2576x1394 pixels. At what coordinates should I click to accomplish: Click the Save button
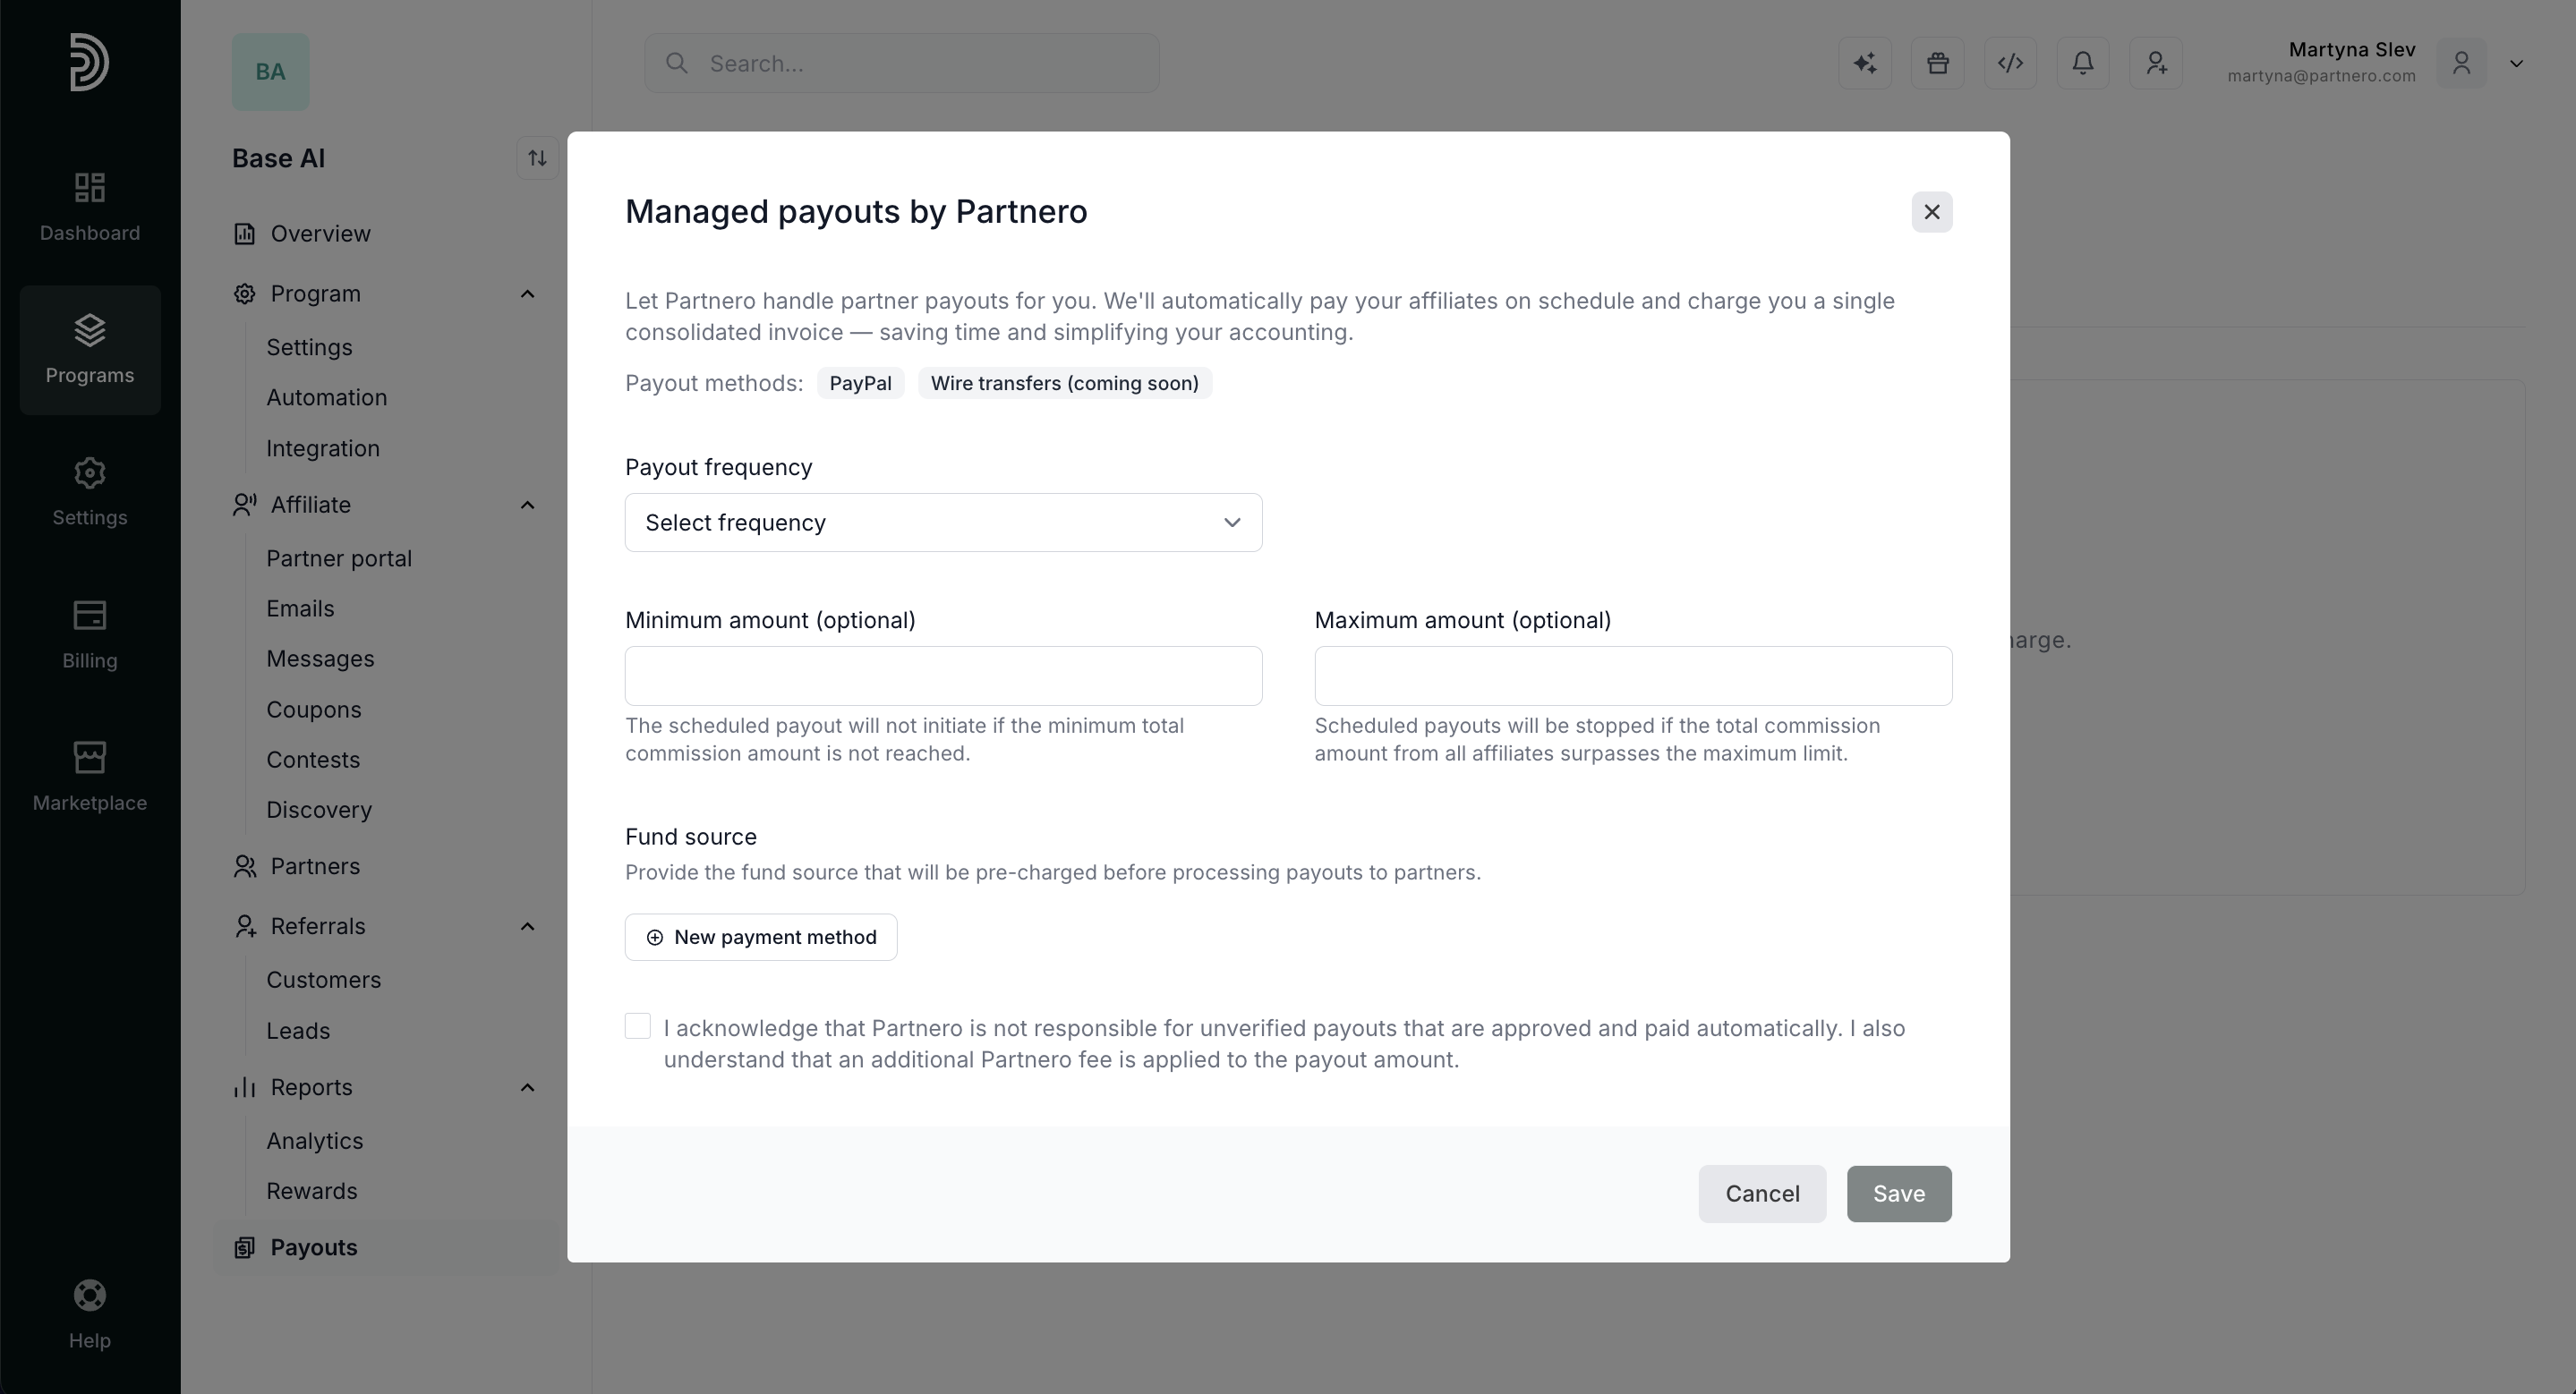1899,1194
